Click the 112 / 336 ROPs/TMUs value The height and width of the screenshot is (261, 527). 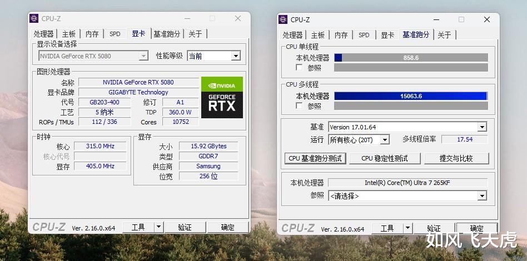coord(105,122)
